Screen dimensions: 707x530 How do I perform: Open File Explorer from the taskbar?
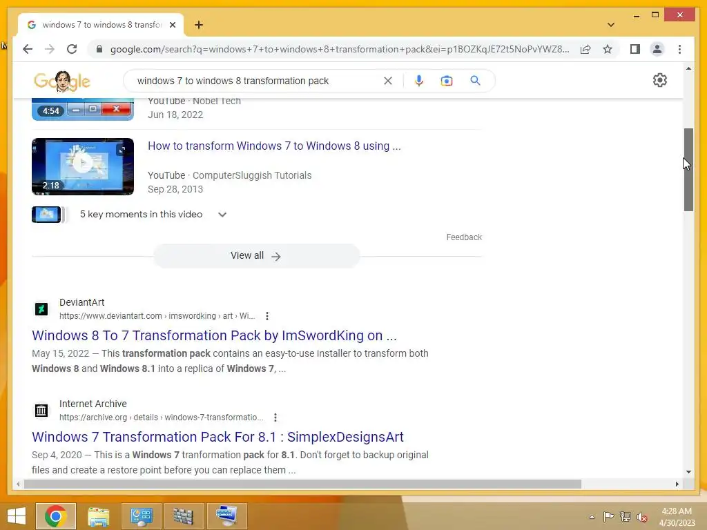click(x=98, y=516)
